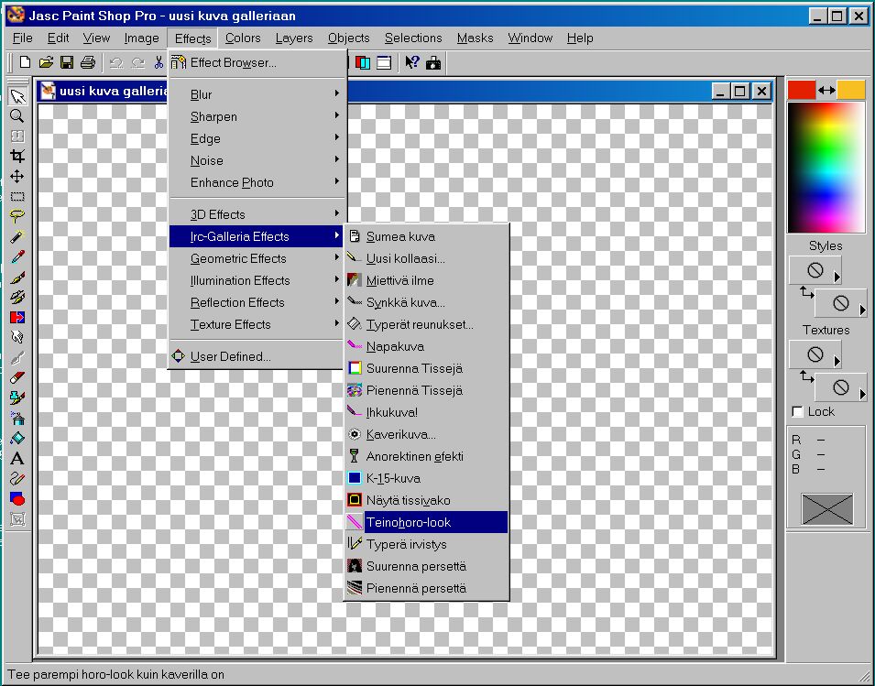The height and width of the screenshot is (686, 875).
Task: Open the Colors menu
Action: (x=243, y=38)
